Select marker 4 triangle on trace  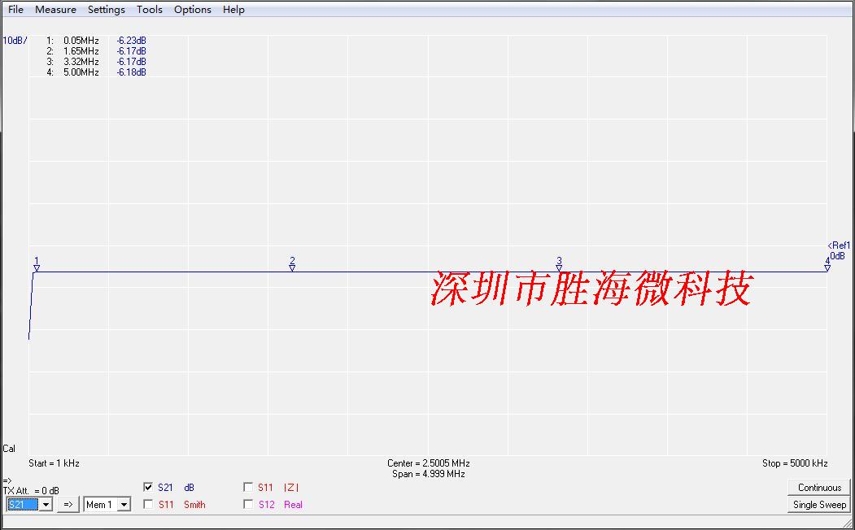pyautogui.click(x=827, y=268)
